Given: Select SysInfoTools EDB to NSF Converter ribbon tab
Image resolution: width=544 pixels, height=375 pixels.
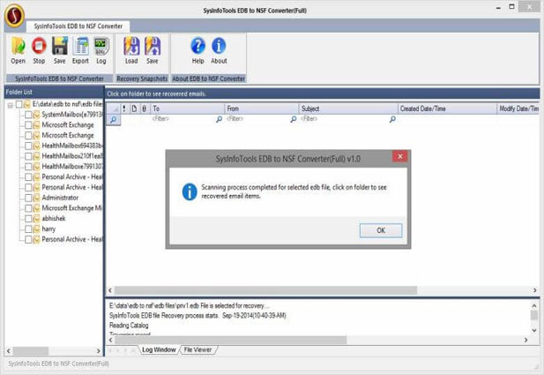Looking at the screenshot, I should tap(78, 26).
